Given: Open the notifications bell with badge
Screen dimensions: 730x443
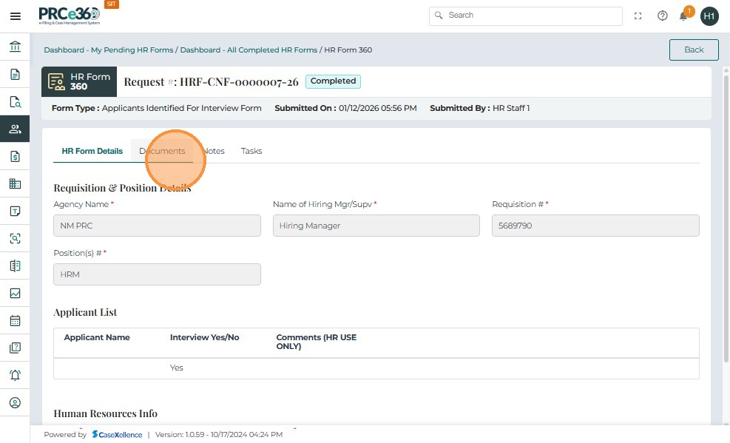Looking at the screenshot, I should (x=684, y=16).
